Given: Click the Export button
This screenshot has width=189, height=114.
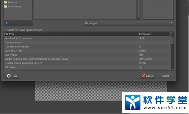Looking at the screenshot, I should [165, 76].
